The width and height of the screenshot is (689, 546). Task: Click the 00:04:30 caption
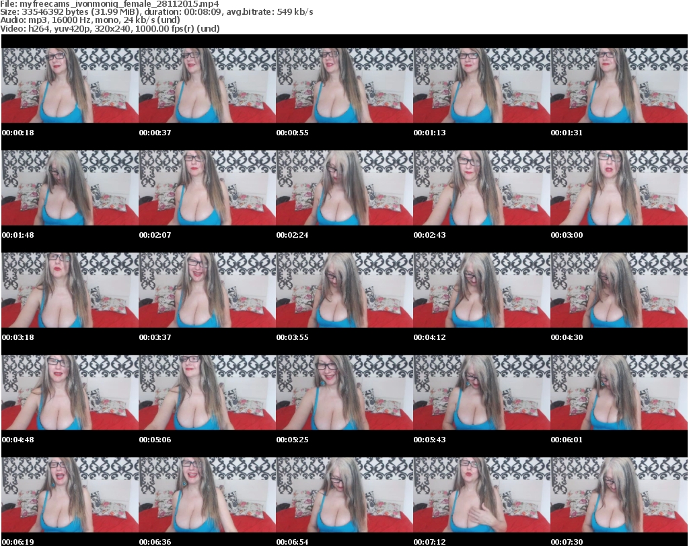coord(567,337)
